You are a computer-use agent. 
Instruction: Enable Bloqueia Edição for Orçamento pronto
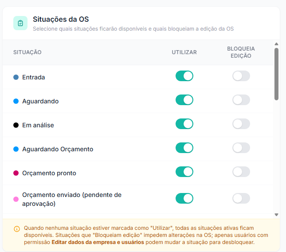pos(241,172)
